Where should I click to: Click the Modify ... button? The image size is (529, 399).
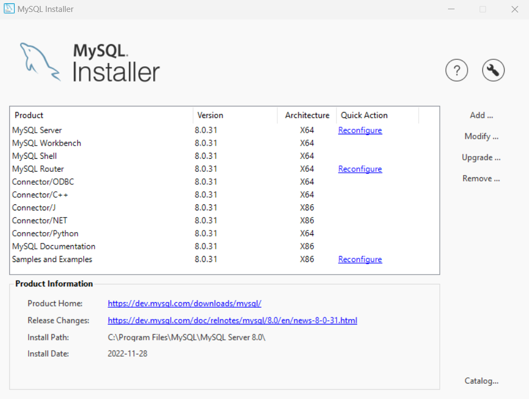coord(482,136)
